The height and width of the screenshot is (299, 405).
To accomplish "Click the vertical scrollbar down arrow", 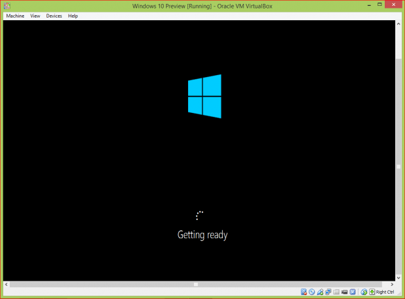I will click(398, 278).
